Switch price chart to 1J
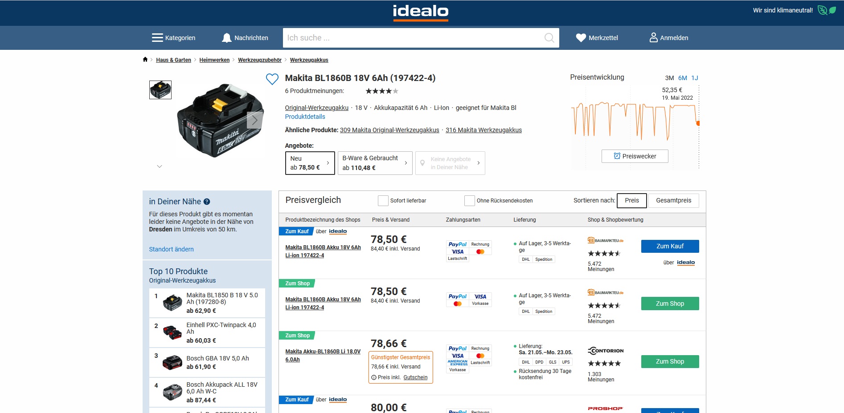Viewport: 844px width, 413px height. tap(694, 78)
